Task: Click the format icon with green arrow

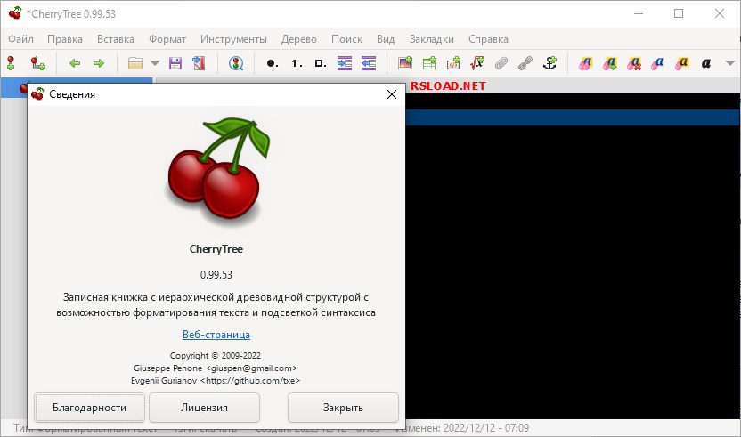Action: (x=609, y=63)
